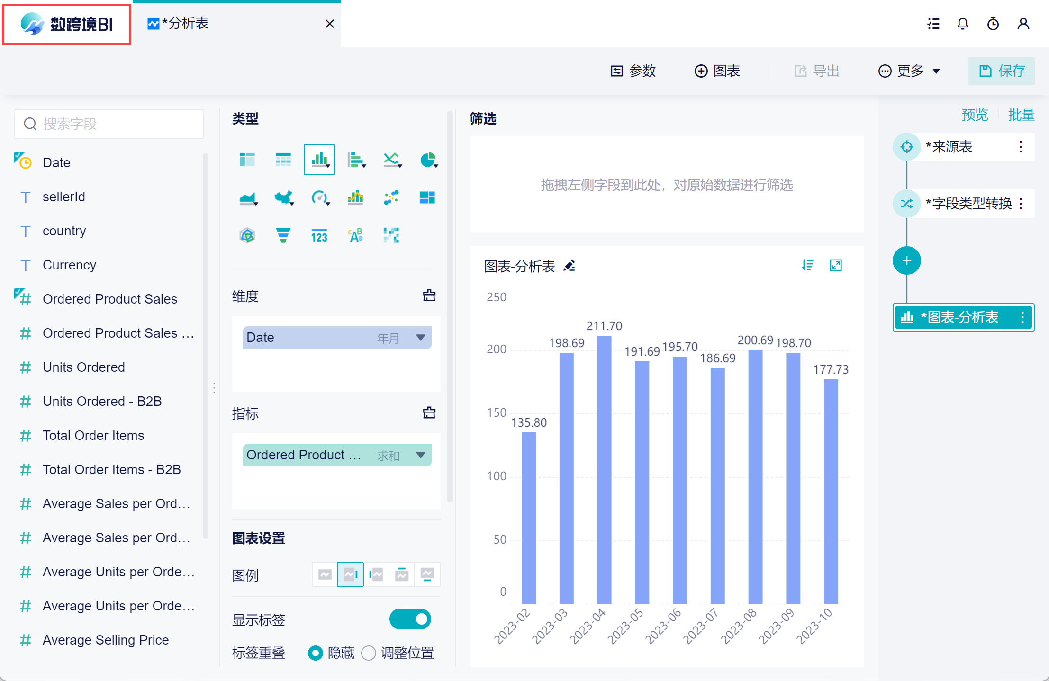Select the adjust position radio option
1049x681 pixels.
(x=369, y=653)
